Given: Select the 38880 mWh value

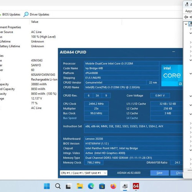Looking at the screenshot, I should (39, 84).
